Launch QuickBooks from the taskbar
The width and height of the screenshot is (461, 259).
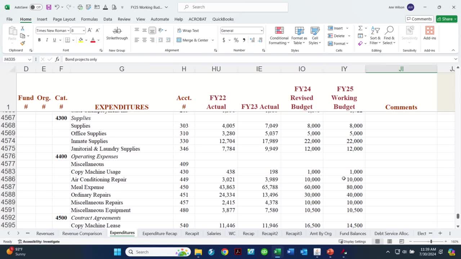tap(264, 252)
